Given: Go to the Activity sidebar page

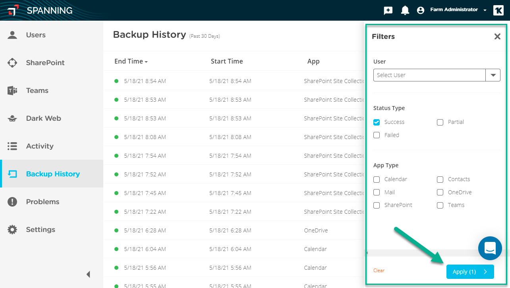Looking at the screenshot, I should (x=39, y=146).
